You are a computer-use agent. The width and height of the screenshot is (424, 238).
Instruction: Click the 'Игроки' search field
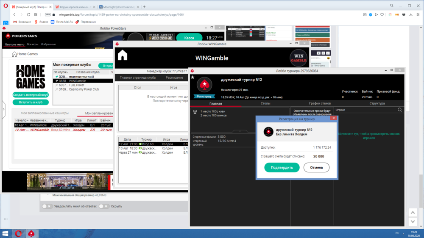tap(365, 110)
